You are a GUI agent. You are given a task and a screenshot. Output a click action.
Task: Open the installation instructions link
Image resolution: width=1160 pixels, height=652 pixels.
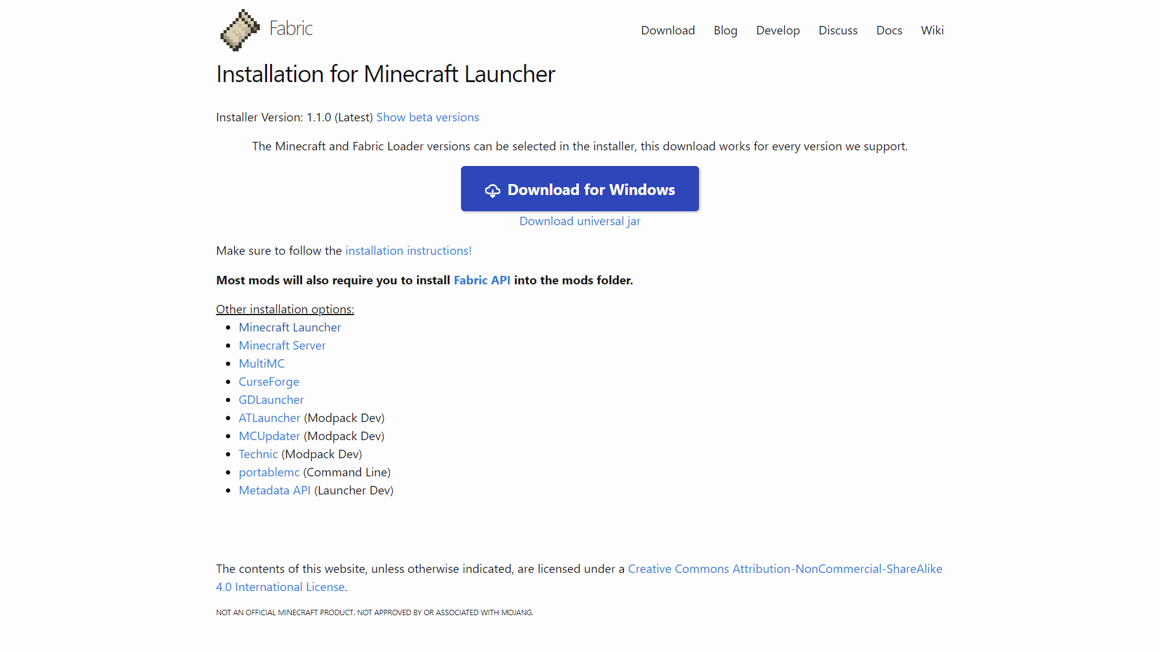coord(408,251)
